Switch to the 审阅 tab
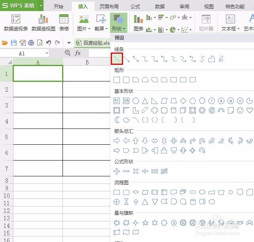 tap(184, 6)
